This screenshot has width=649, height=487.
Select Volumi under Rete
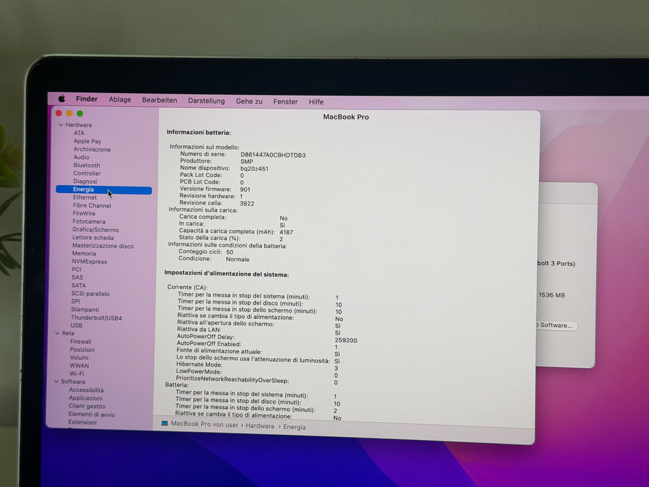click(x=80, y=358)
